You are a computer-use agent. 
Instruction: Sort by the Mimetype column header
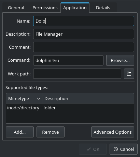pyautogui.click(x=24, y=98)
